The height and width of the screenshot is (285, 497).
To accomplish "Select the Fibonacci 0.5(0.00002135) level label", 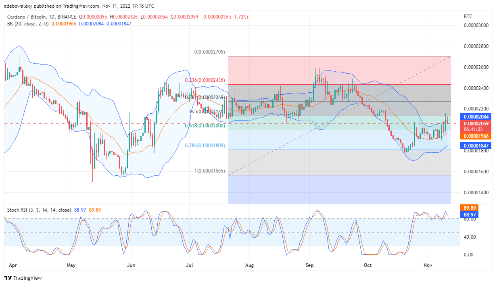I will tap(207, 112).
